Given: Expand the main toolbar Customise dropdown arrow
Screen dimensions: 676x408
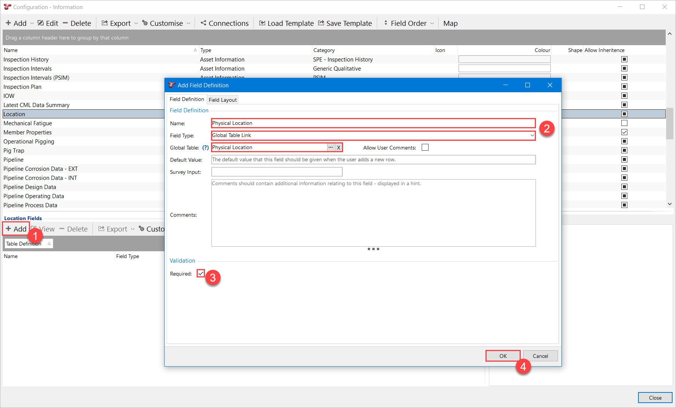Looking at the screenshot, I should (x=188, y=23).
